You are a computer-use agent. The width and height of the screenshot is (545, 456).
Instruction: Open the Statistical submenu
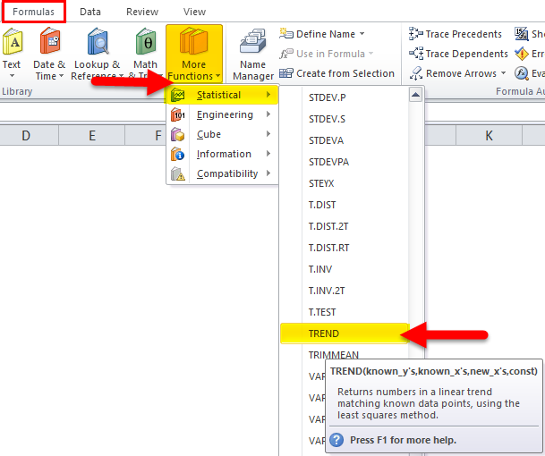pyautogui.click(x=222, y=95)
